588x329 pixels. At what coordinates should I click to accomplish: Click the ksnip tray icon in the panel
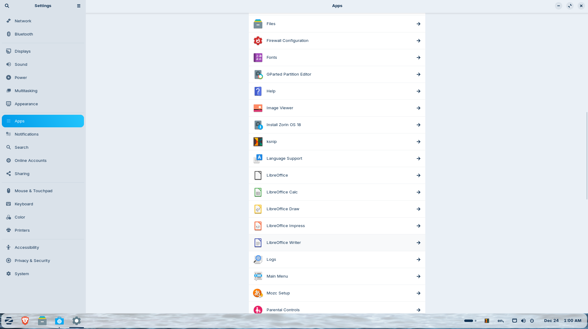pyautogui.click(x=486, y=321)
